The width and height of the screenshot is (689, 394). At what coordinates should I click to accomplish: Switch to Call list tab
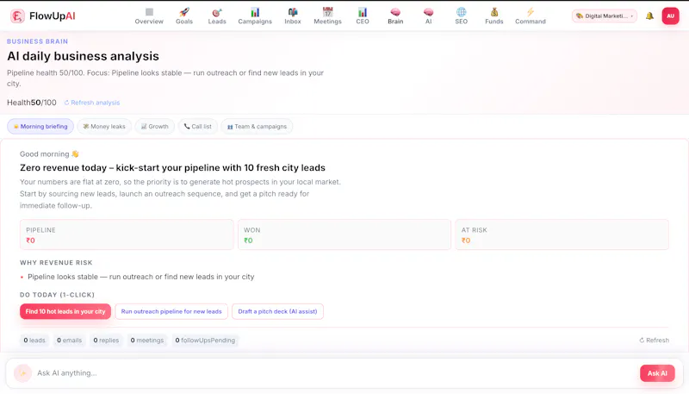click(x=198, y=127)
